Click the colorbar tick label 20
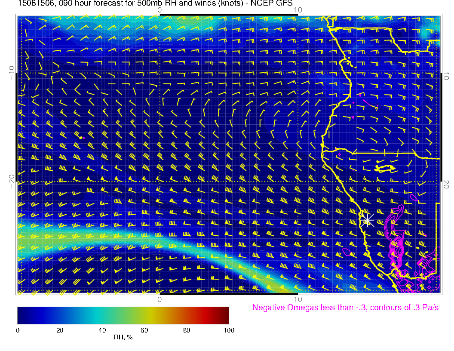454x351 pixels. tap(60, 330)
